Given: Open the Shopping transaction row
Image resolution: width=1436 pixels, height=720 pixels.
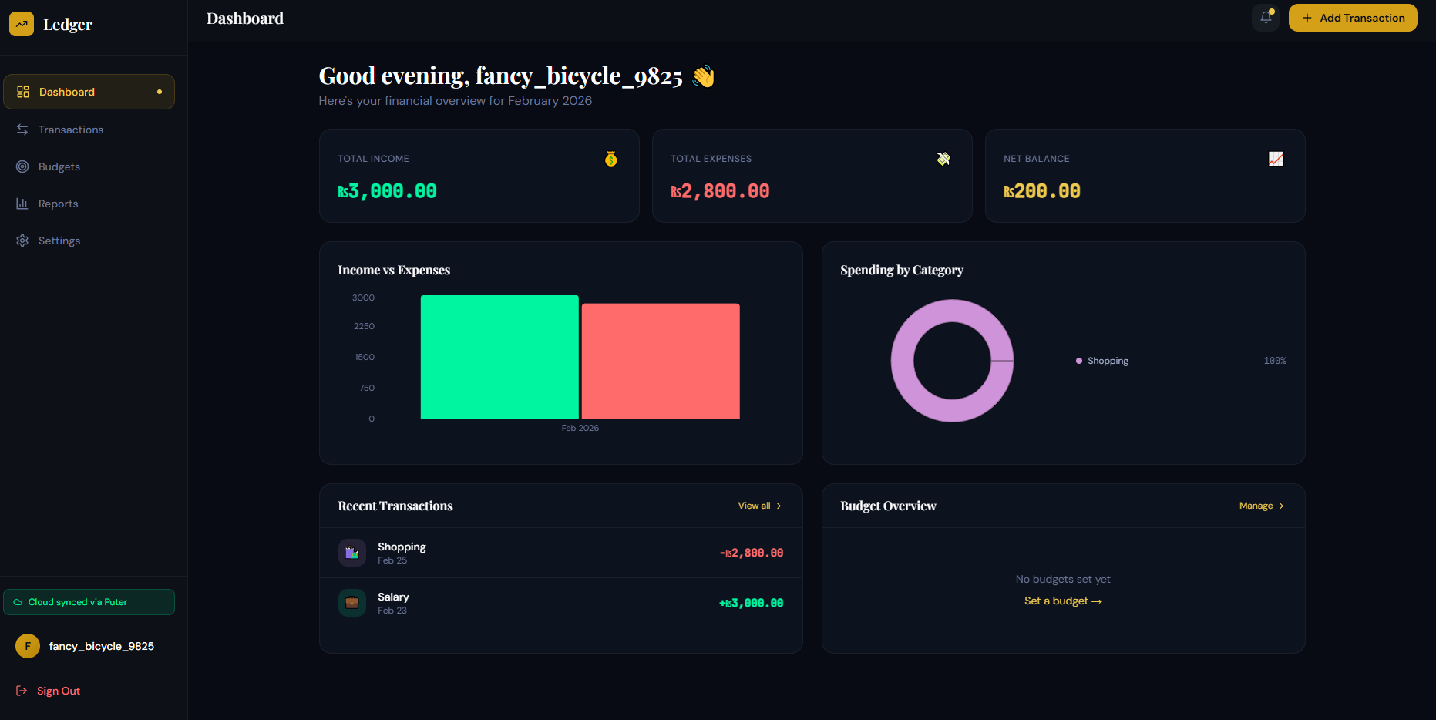Looking at the screenshot, I should (561, 553).
